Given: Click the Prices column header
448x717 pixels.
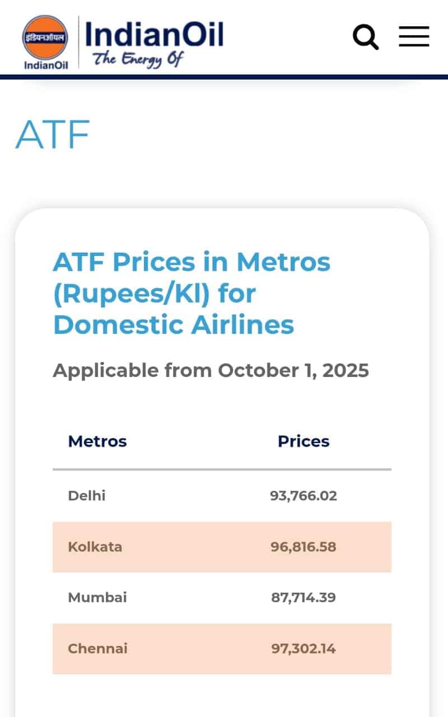Looking at the screenshot, I should coord(304,441).
